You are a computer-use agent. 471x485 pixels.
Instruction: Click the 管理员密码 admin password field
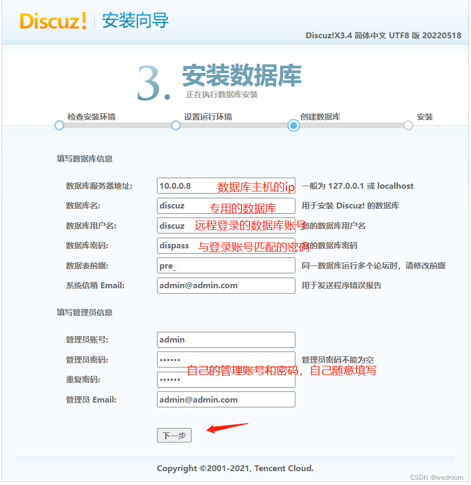tap(226, 359)
